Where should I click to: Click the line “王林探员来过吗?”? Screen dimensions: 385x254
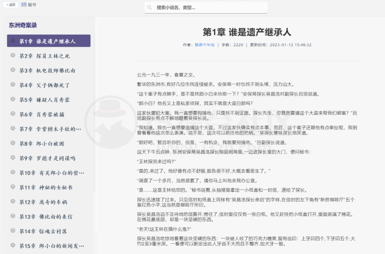[x=156, y=161]
